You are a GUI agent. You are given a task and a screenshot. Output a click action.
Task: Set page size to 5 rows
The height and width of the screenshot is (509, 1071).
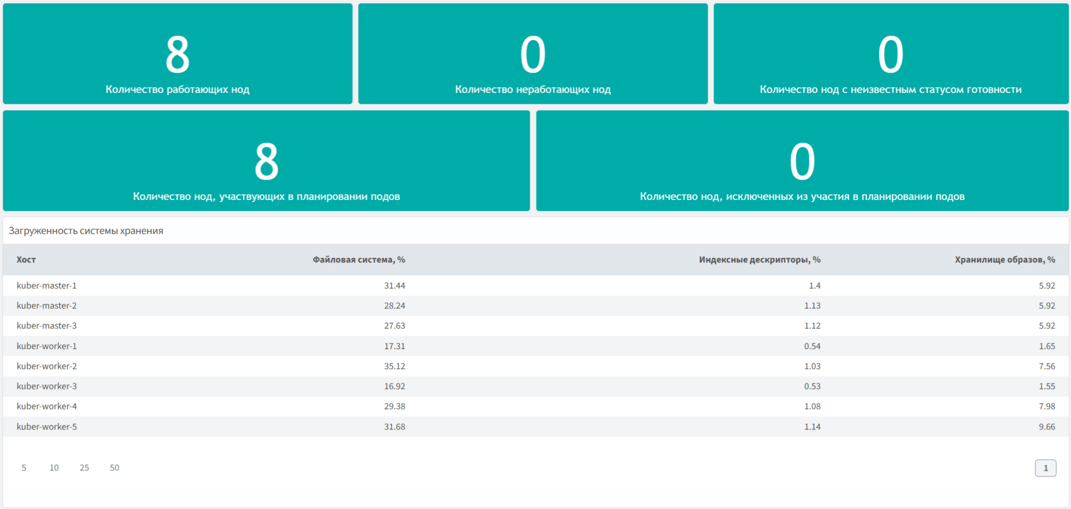(x=24, y=468)
